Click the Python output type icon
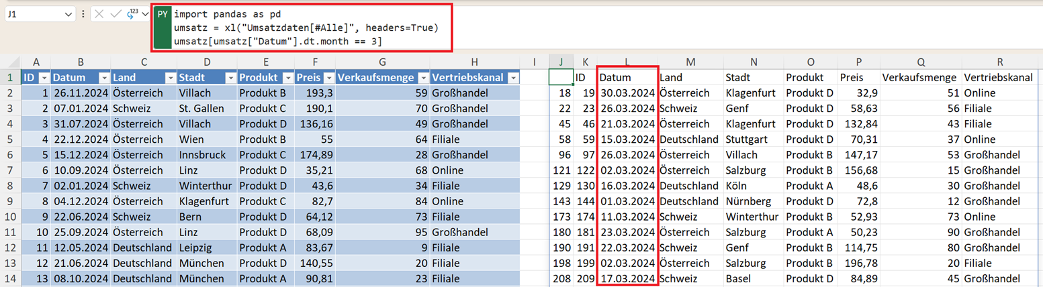 pyautogui.click(x=132, y=13)
